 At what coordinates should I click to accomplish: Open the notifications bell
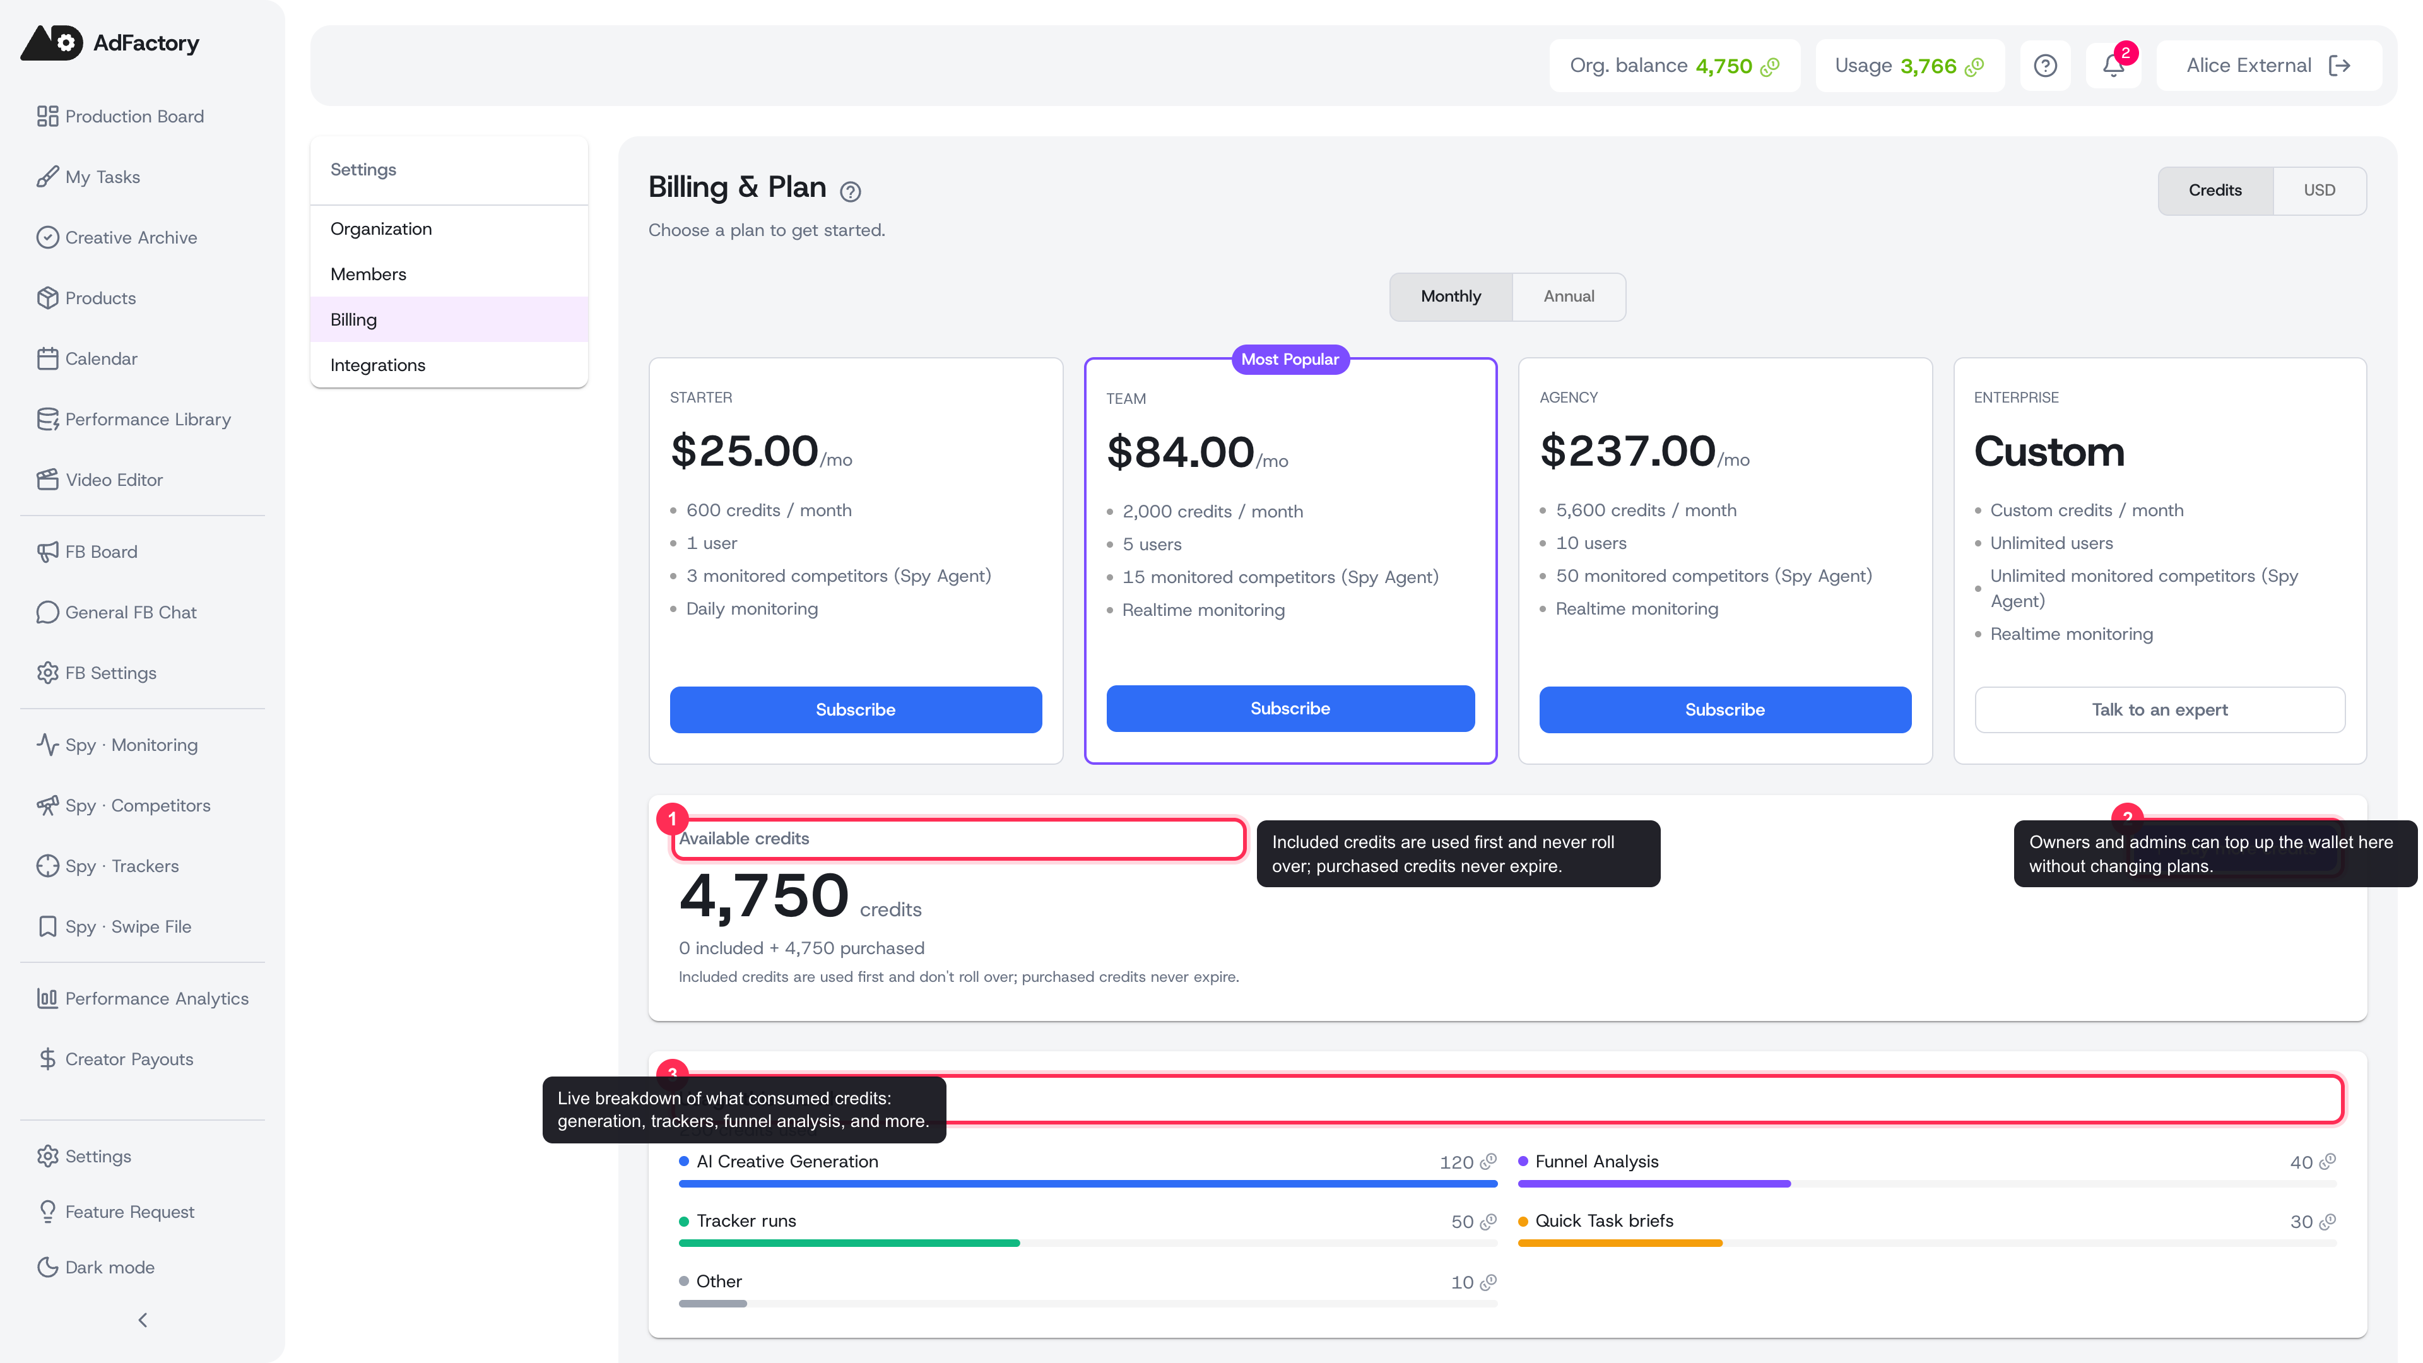click(2113, 66)
